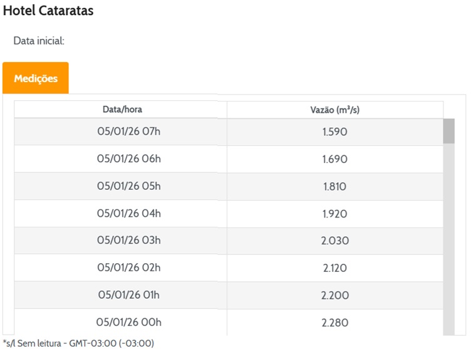Viewport: 471px width, 349px height.
Task: Click the 1.920 flow value
Action: coord(334,214)
